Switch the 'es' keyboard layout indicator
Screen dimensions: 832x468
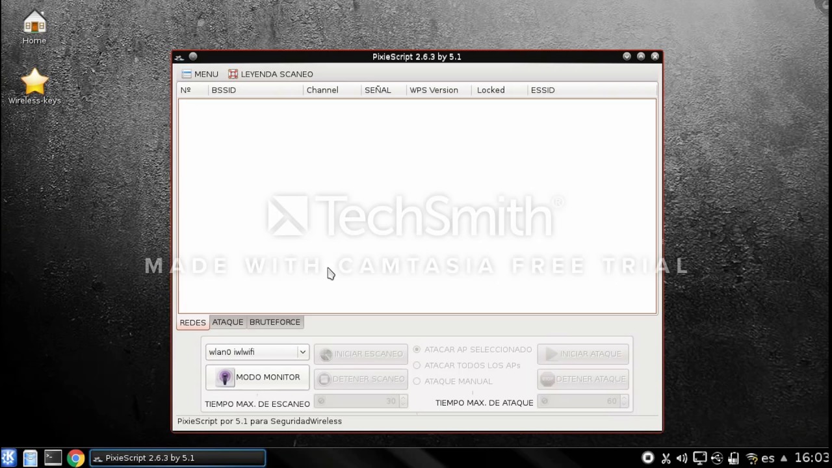click(x=768, y=458)
